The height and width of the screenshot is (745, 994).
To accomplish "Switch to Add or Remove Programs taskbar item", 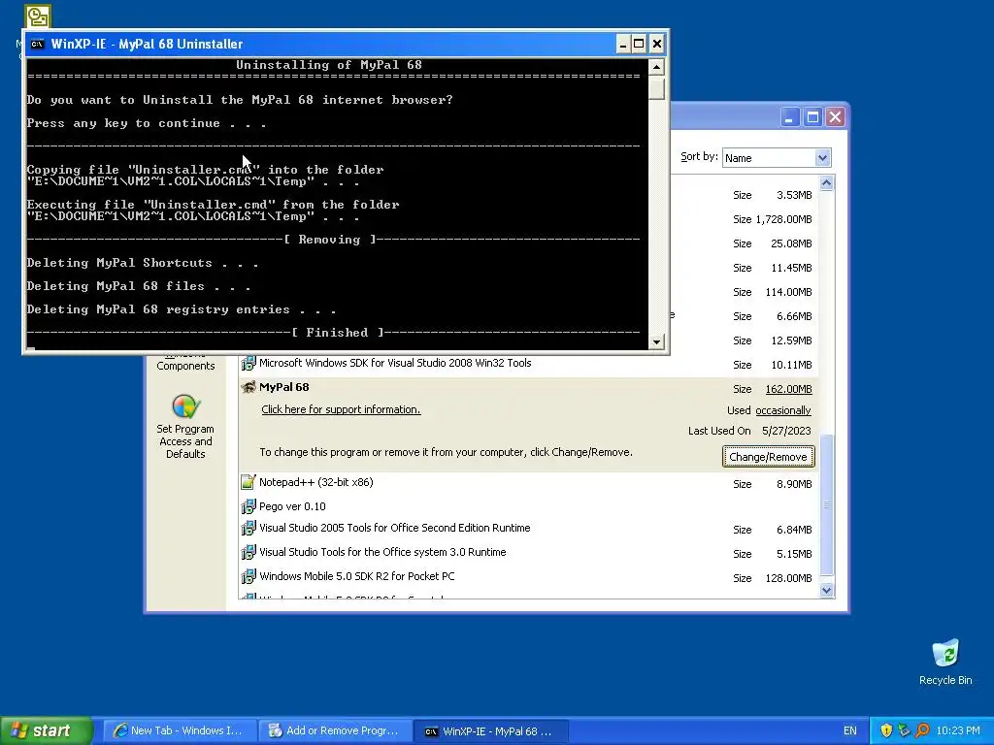I will 335,730.
